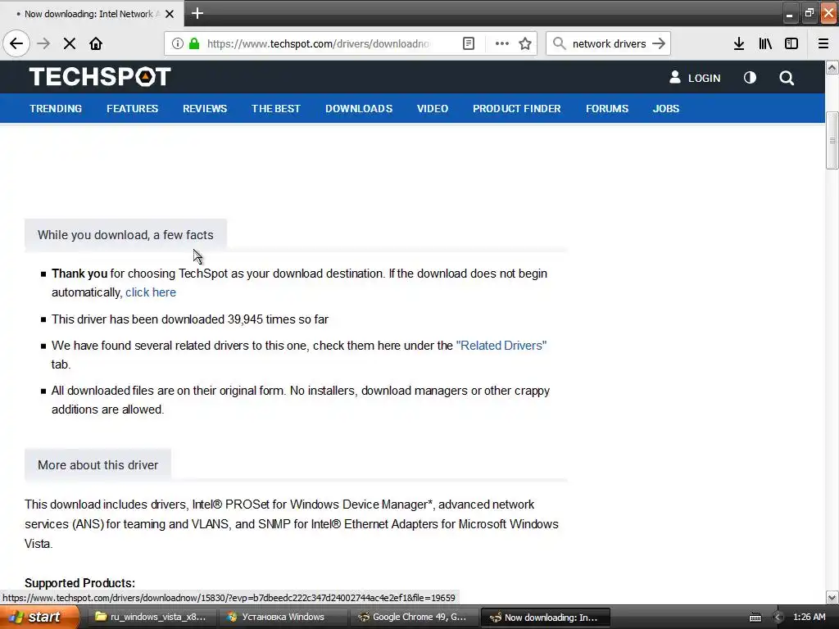Submit search with the arrow button

coord(660,43)
